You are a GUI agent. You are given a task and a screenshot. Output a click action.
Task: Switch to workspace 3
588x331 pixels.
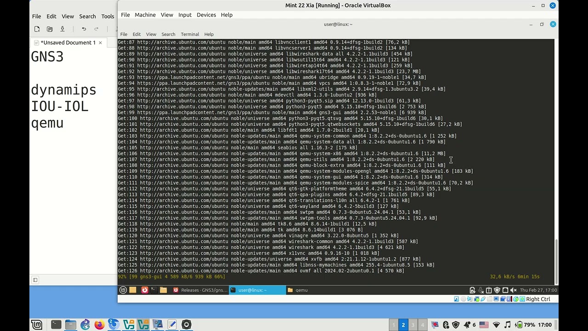413,325
